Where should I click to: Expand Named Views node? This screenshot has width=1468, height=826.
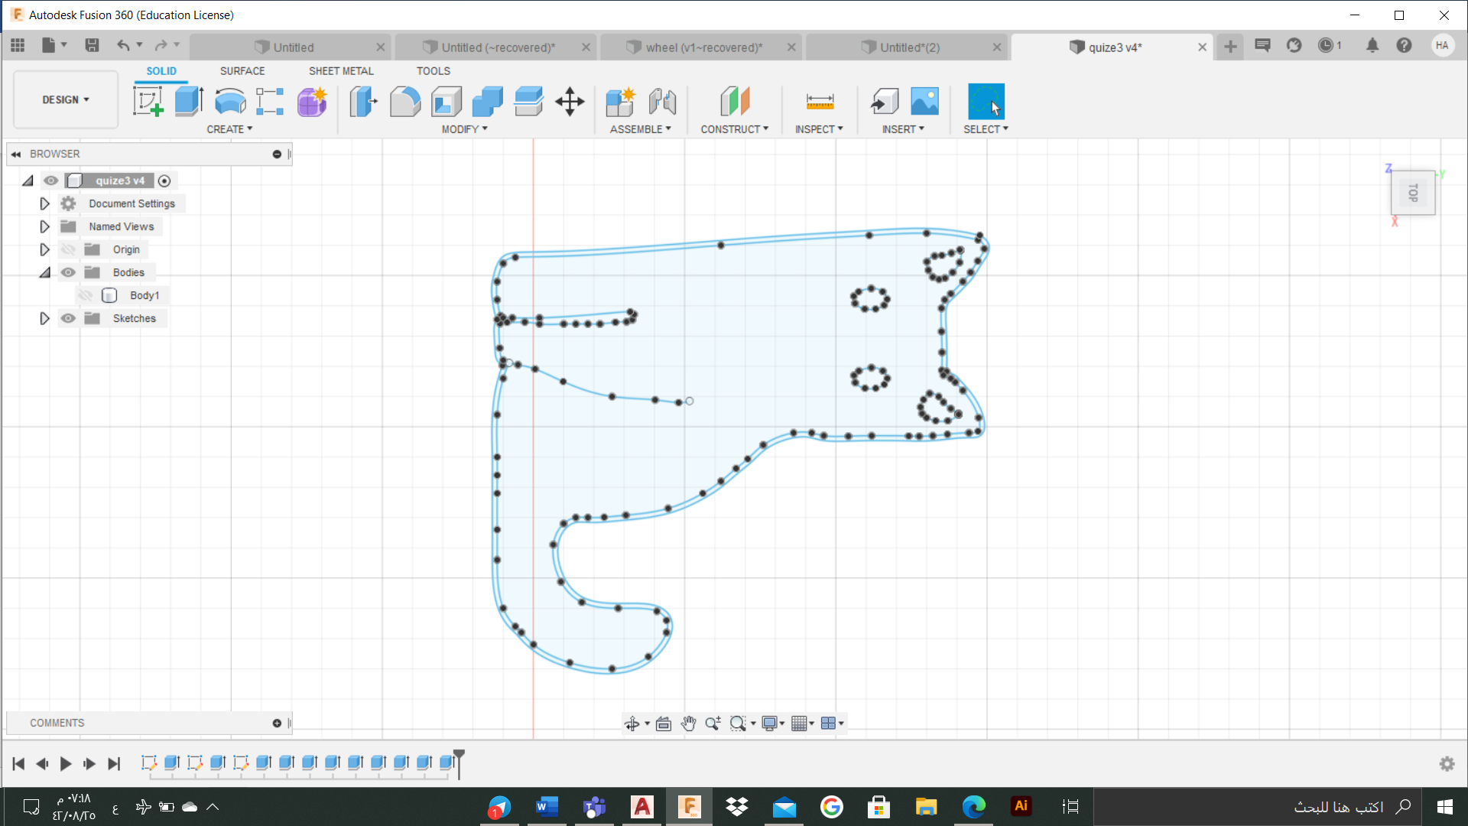[44, 226]
